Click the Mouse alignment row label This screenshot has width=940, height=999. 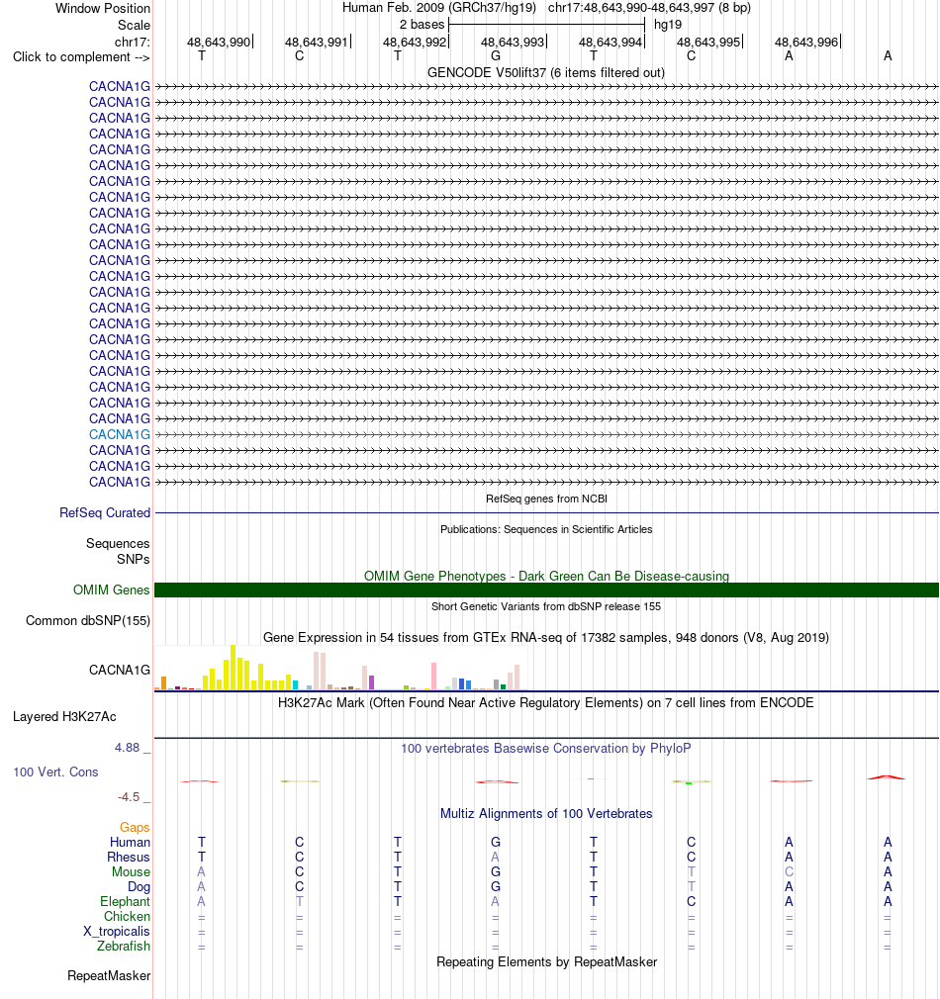(132, 871)
